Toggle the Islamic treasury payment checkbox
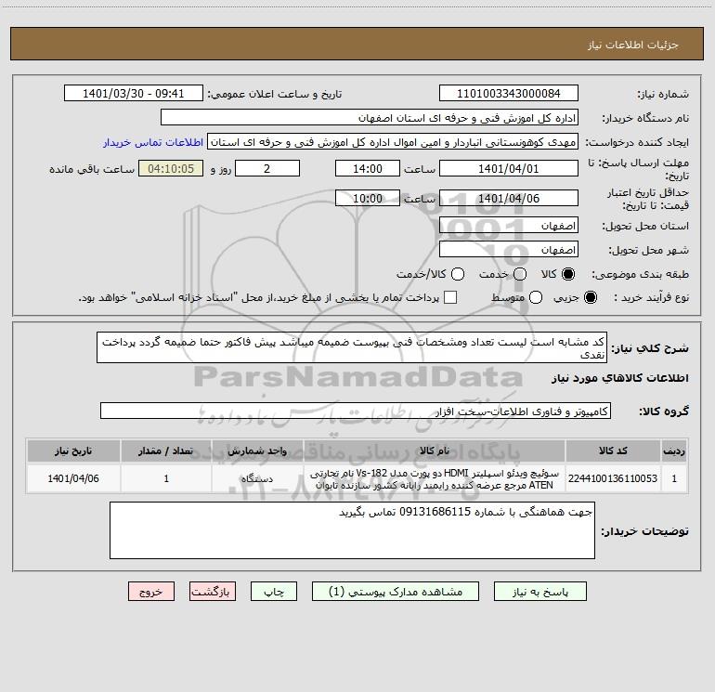This screenshot has height=692, width=715. 450,297
